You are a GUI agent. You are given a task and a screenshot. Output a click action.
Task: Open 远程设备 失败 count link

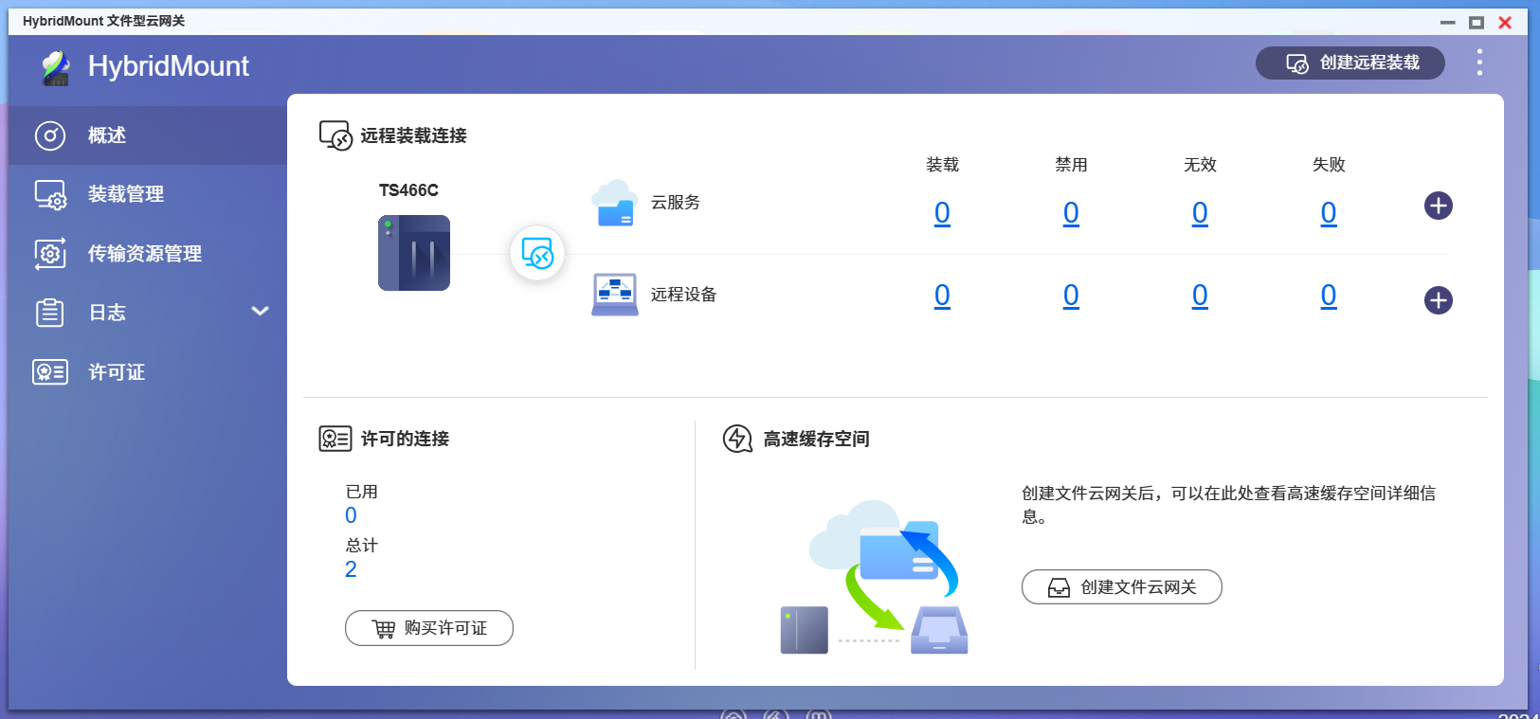pos(1329,296)
